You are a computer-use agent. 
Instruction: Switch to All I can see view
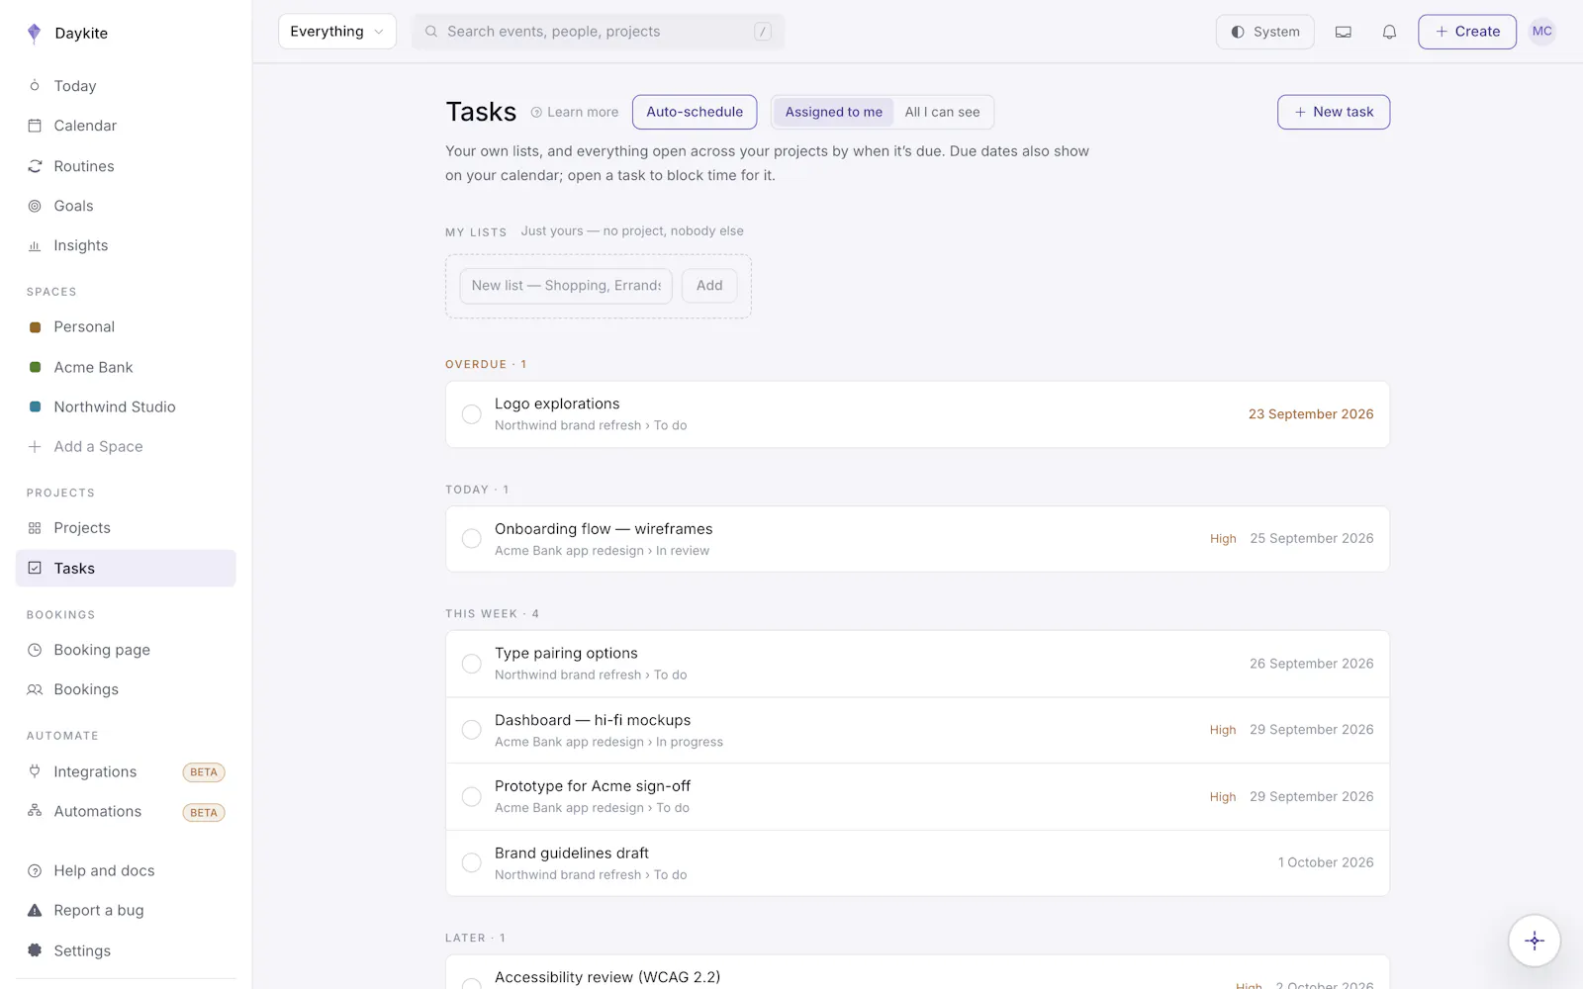click(x=942, y=112)
